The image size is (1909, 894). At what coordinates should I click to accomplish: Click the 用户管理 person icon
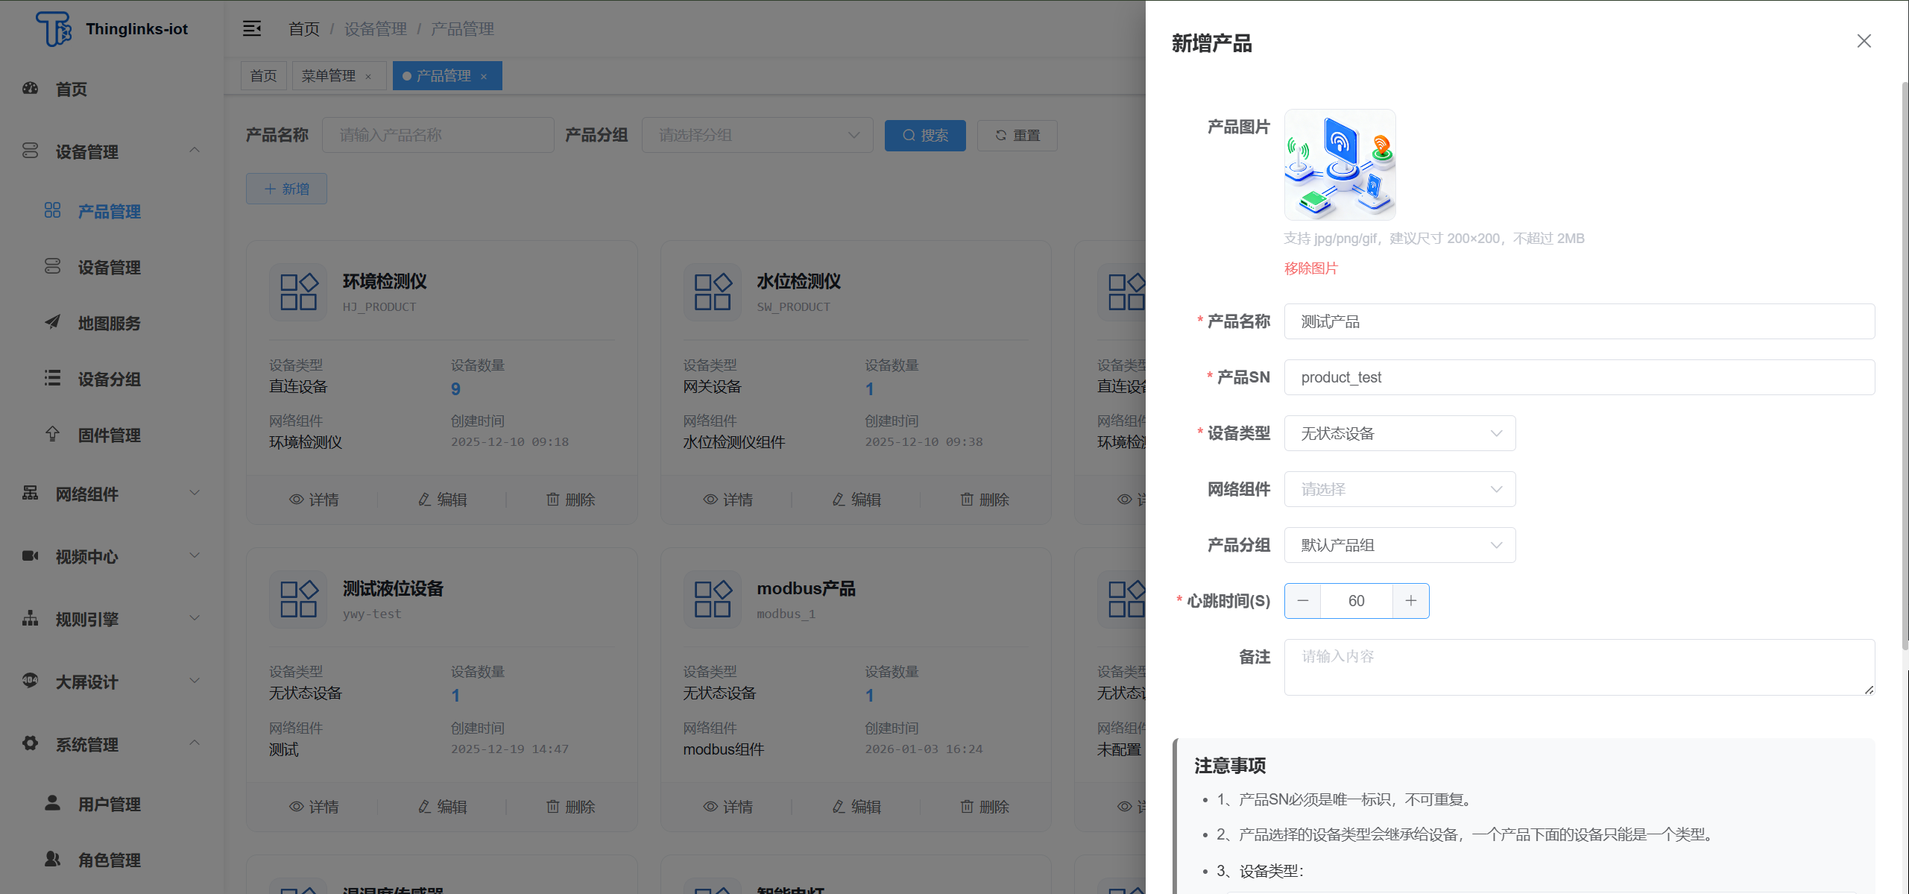[x=52, y=803]
